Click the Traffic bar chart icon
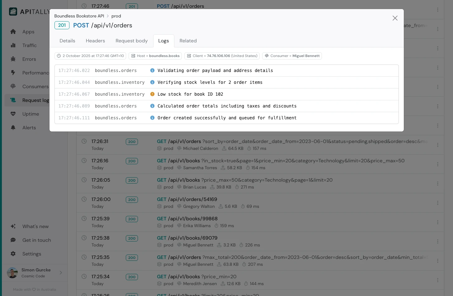The width and height of the screenshot is (453, 296). 13,45
